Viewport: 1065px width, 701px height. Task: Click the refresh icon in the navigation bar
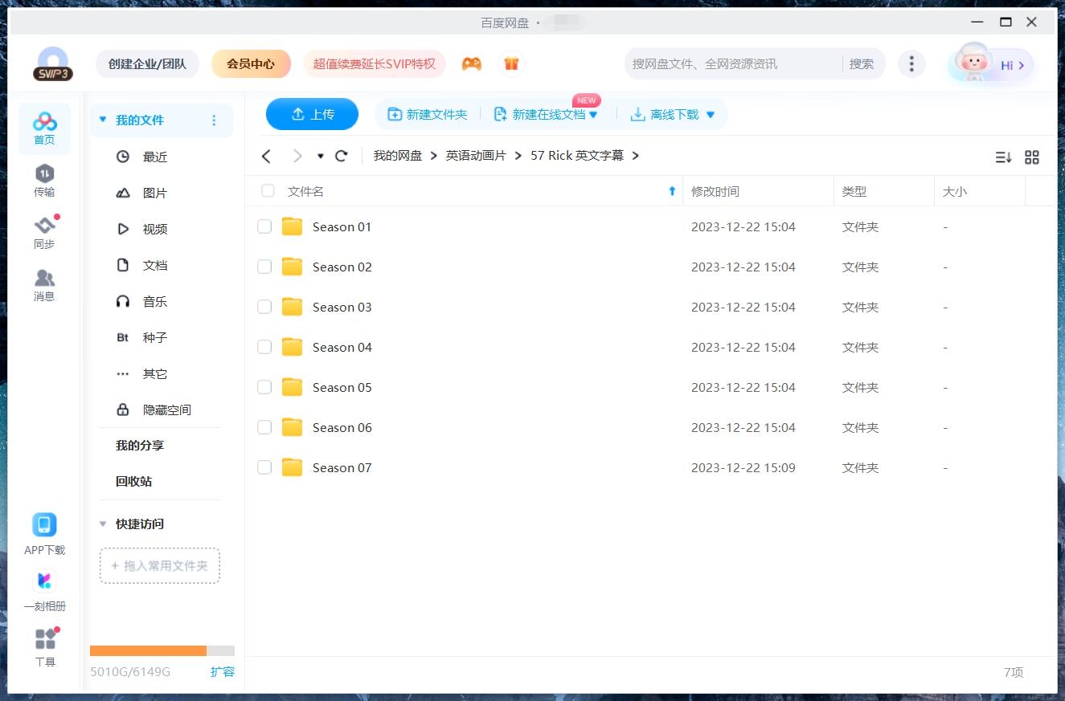point(341,156)
